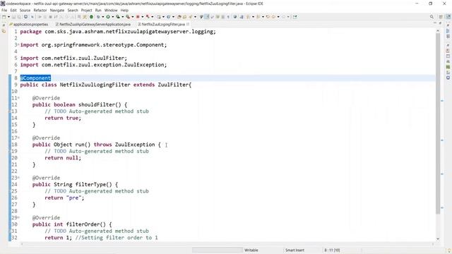Viewport: 452px width, 254px height.
Task: Click the "pre" string literal
Action: tap(73, 198)
